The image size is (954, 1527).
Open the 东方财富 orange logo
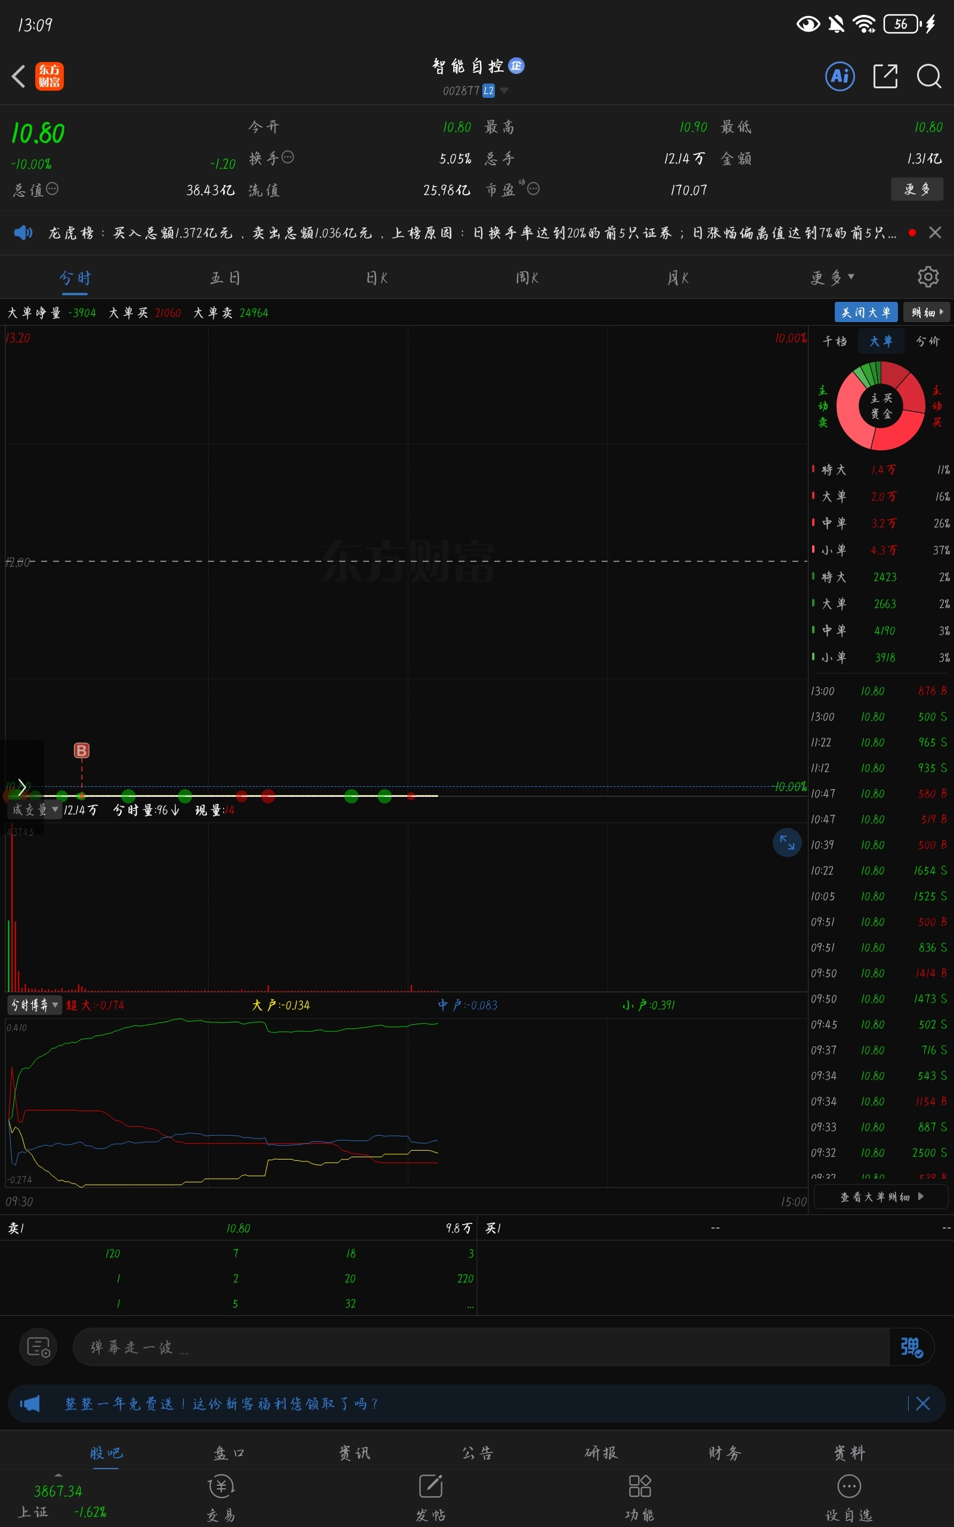point(49,76)
